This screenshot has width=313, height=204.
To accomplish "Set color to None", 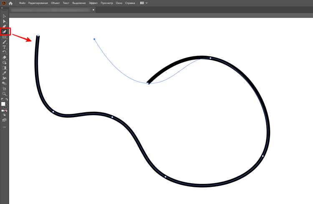I will pos(6,111).
